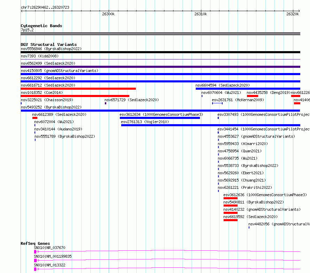Click the nsv5629260 (Ebert2021) label
Image resolution: width=310 pixels, height=273 pixels.
coord(241,173)
